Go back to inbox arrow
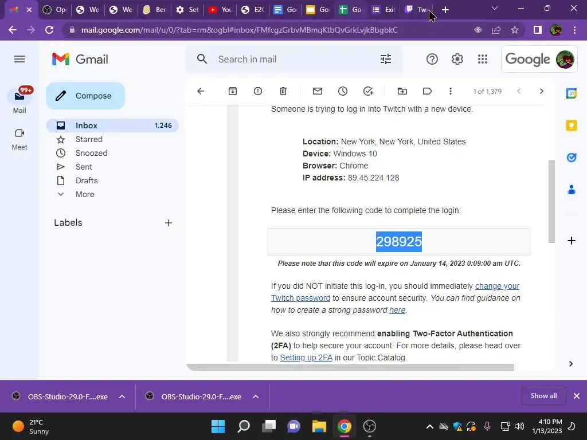 click(x=201, y=91)
